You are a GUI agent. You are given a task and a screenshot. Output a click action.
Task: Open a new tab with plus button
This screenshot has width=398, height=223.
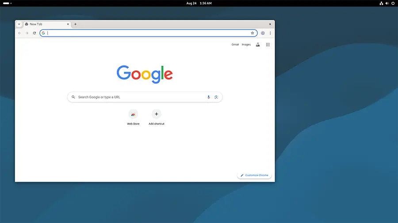75,24
